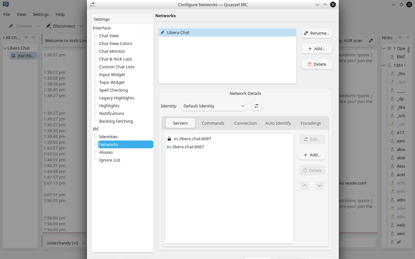The width and height of the screenshot is (415, 259).
Task: Open Spell Checking settings page
Action: [113, 90]
